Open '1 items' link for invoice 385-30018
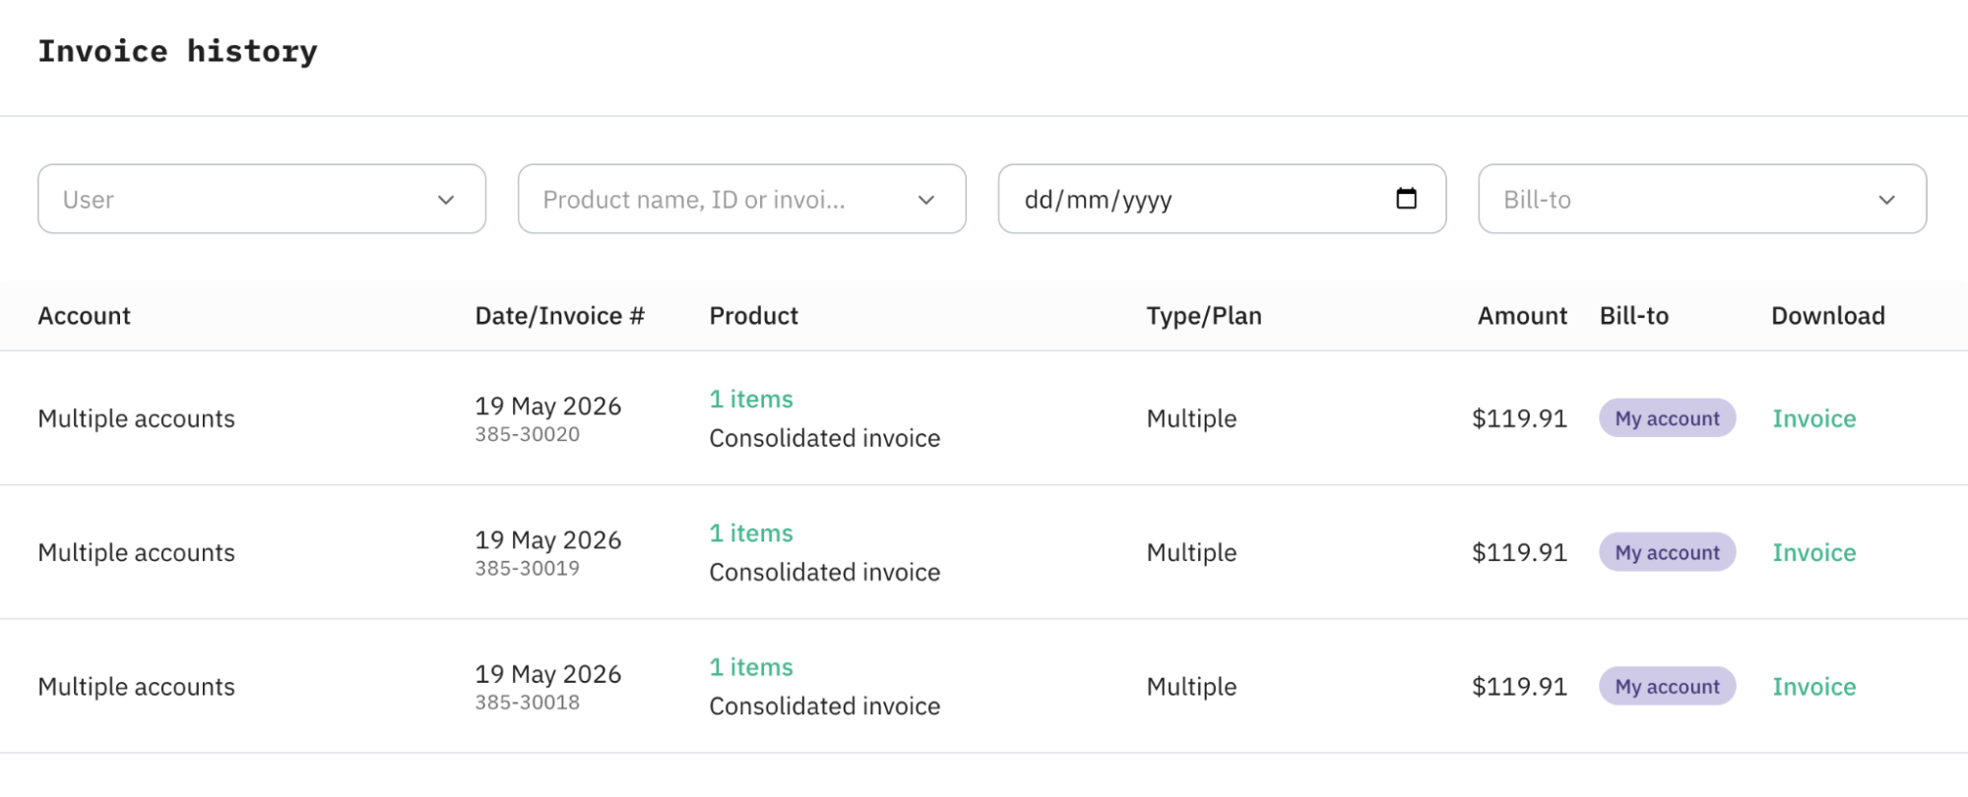 (751, 667)
